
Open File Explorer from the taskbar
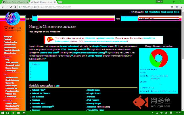click(x=18, y=113)
